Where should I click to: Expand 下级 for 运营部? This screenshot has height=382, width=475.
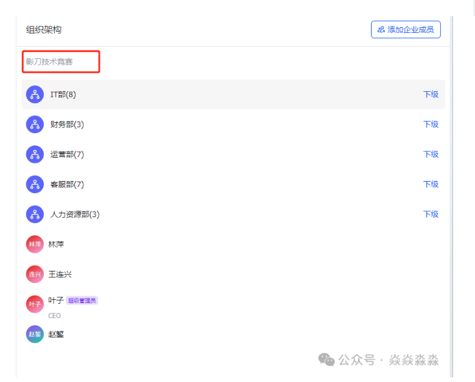pos(430,154)
